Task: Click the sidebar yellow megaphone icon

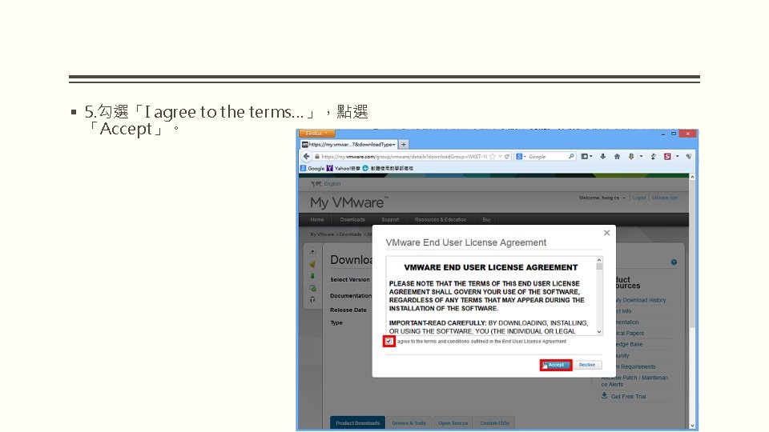Action: pos(313,264)
